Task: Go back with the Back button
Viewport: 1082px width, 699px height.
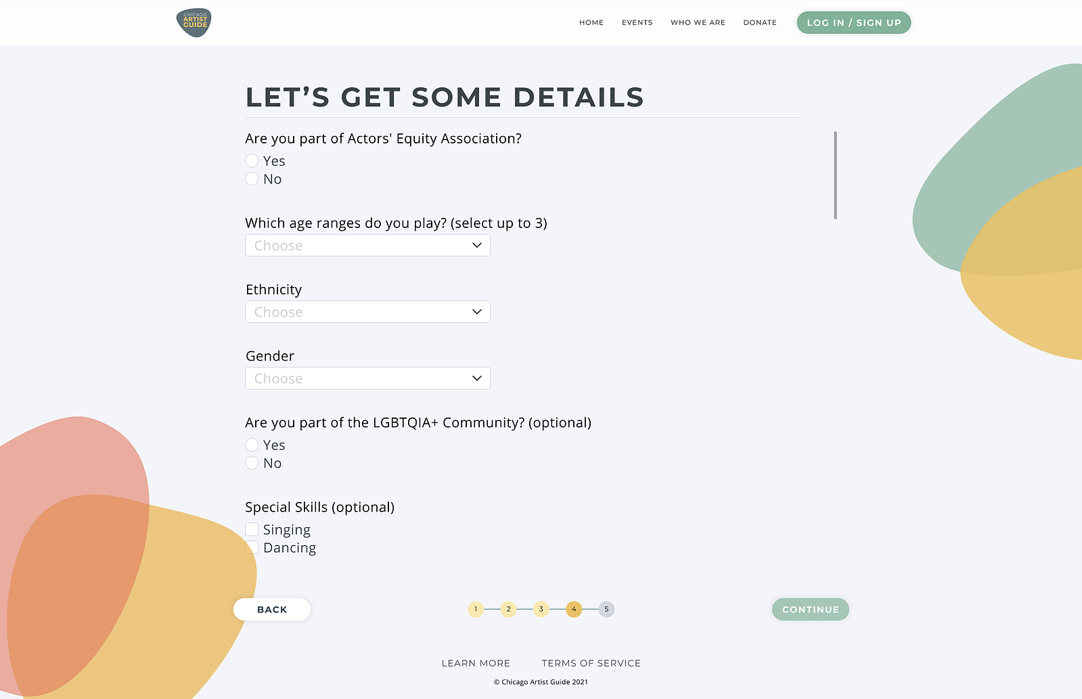Action: click(x=272, y=609)
